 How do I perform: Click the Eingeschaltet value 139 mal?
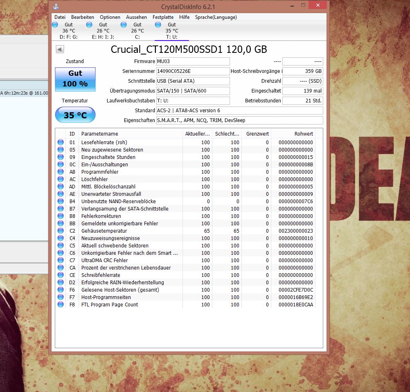[303, 91]
